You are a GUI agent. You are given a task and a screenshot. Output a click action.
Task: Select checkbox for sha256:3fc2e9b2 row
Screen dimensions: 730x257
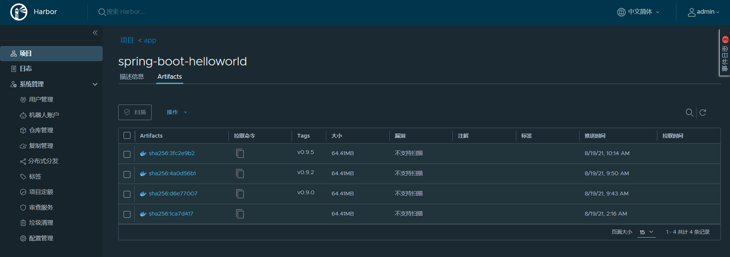127,154
